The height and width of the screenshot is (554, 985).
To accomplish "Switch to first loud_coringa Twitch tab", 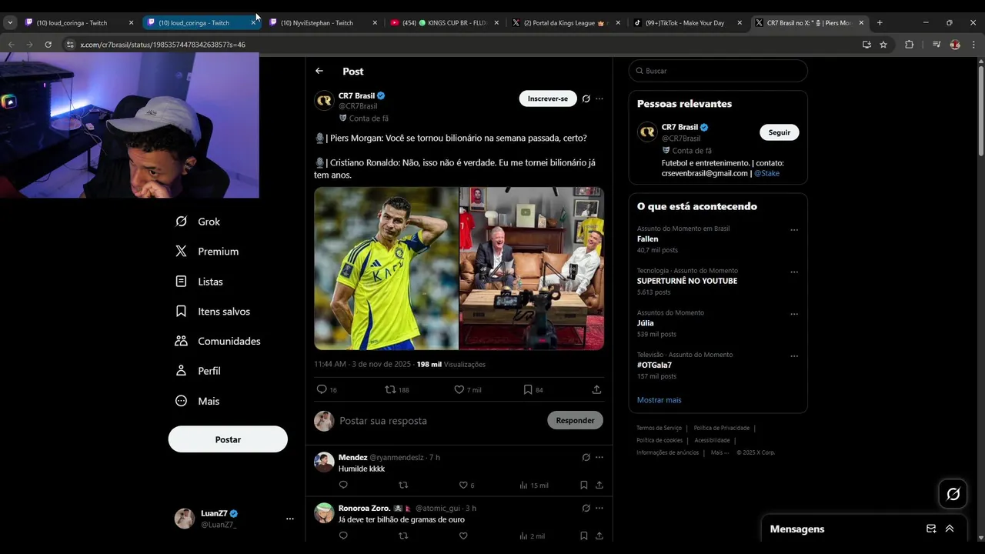I will click(79, 23).
